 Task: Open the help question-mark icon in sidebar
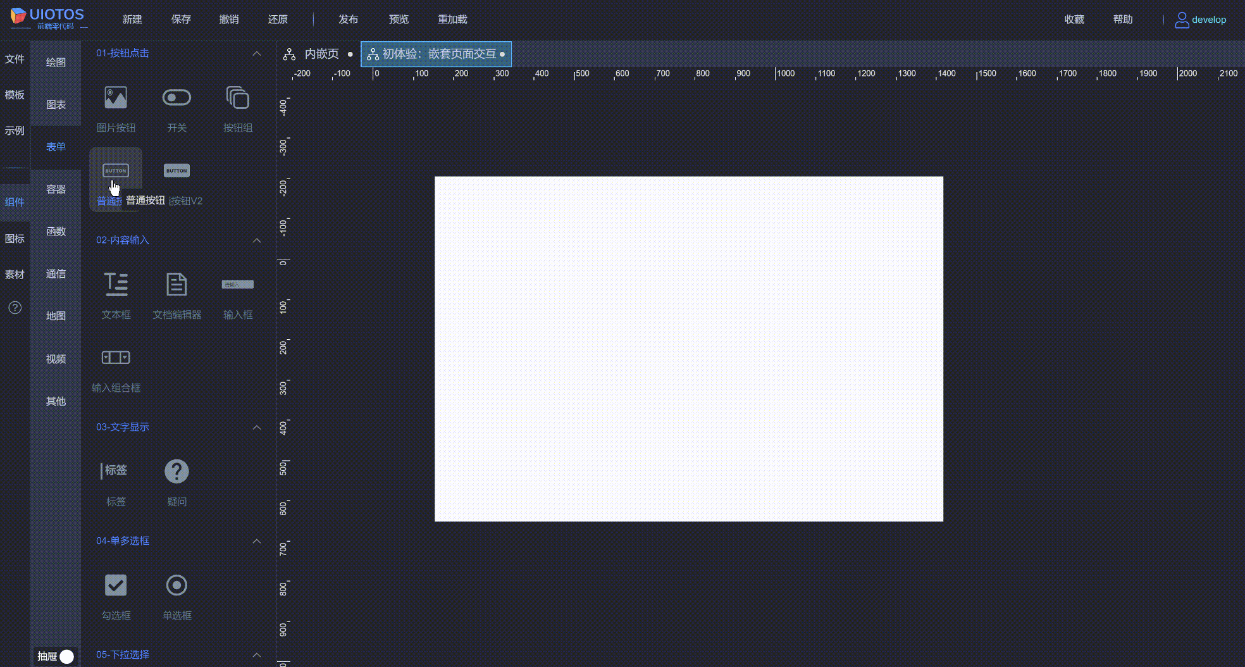point(14,308)
